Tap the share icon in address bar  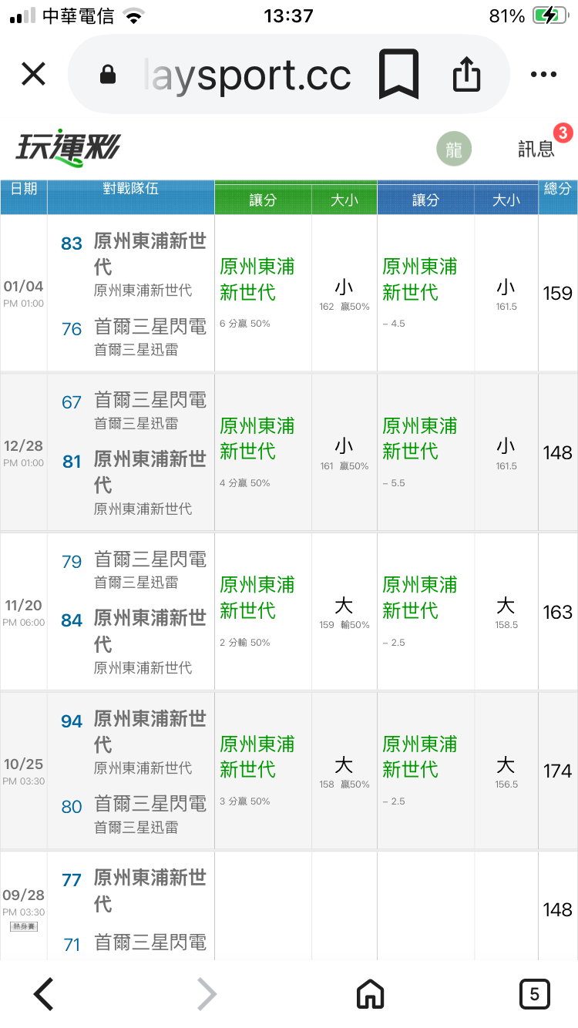[x=466, y=75]
